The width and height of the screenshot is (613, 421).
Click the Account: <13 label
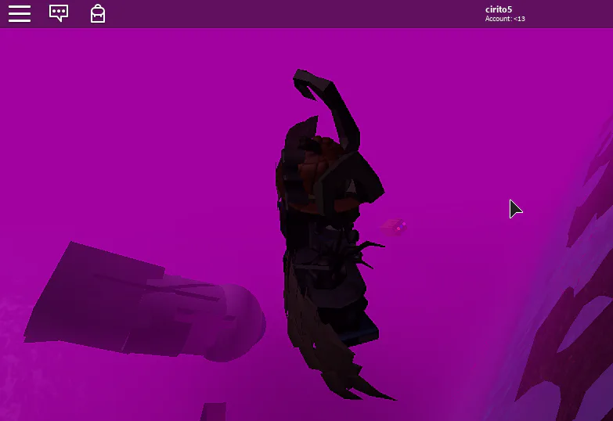pos(505,19)
